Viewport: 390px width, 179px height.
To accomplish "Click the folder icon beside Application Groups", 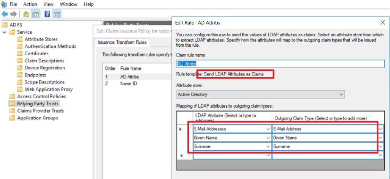I will (x=12, y=118).
